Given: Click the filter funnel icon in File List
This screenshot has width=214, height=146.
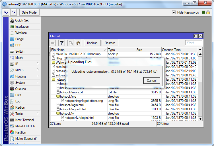Looking at the screenshot, I should pyautogui.click(x=62, y=43).
